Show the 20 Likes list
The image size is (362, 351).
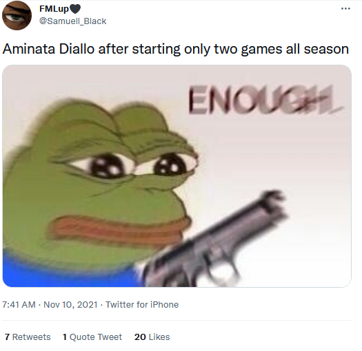tap(152, 337)
